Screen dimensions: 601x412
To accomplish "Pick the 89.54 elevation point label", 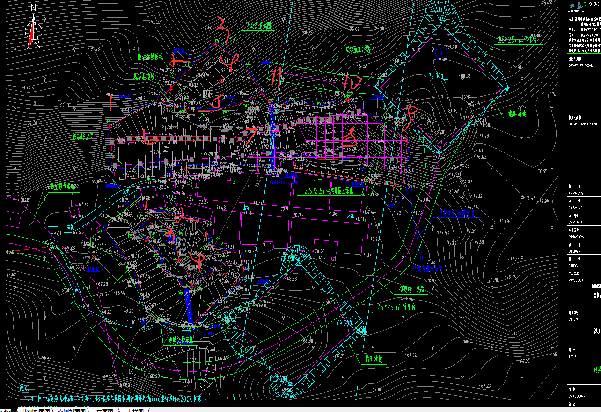I will tap(29, 87).
